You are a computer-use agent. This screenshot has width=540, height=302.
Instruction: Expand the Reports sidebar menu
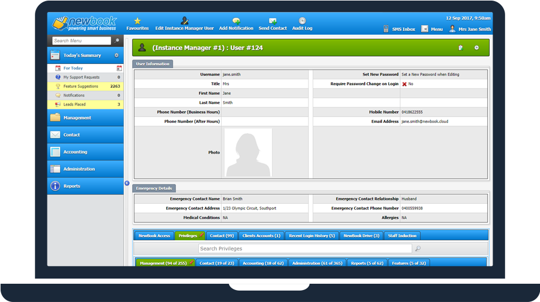[x=85, y=186]
